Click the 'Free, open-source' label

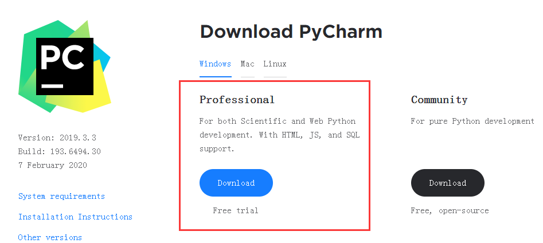[x=450, y=211]
